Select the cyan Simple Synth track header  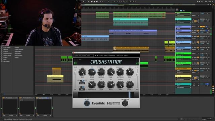[x=183, y=19]
